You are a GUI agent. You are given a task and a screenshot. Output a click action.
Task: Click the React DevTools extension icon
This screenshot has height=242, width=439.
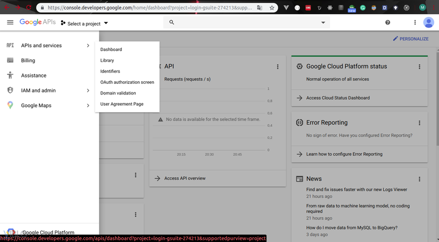[330, 8]
